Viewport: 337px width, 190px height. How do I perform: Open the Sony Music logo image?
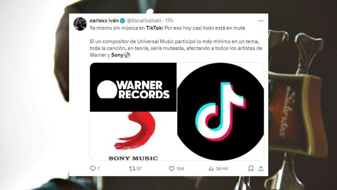[x=133, y=136]
